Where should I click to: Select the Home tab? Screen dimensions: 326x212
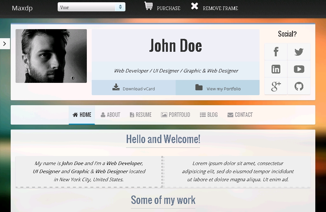[82, 115]
